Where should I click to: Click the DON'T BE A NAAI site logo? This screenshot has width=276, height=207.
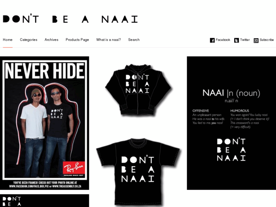70,19
